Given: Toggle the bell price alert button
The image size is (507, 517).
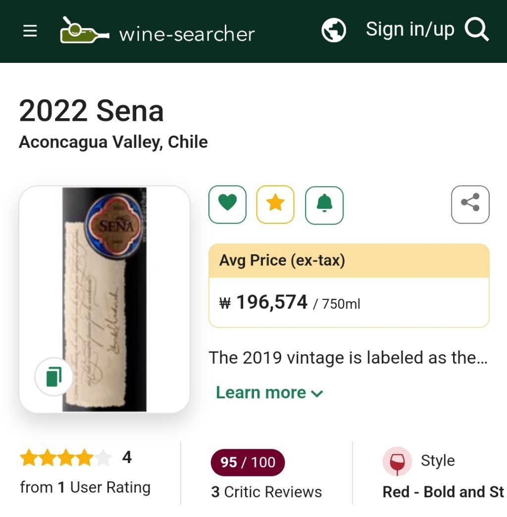Looking at the screenshot, I should [x=324, y=204].
